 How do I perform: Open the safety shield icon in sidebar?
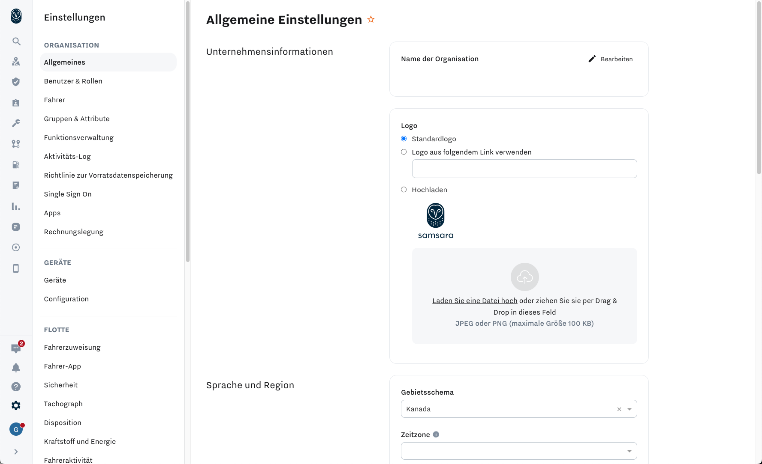[16, 82]
